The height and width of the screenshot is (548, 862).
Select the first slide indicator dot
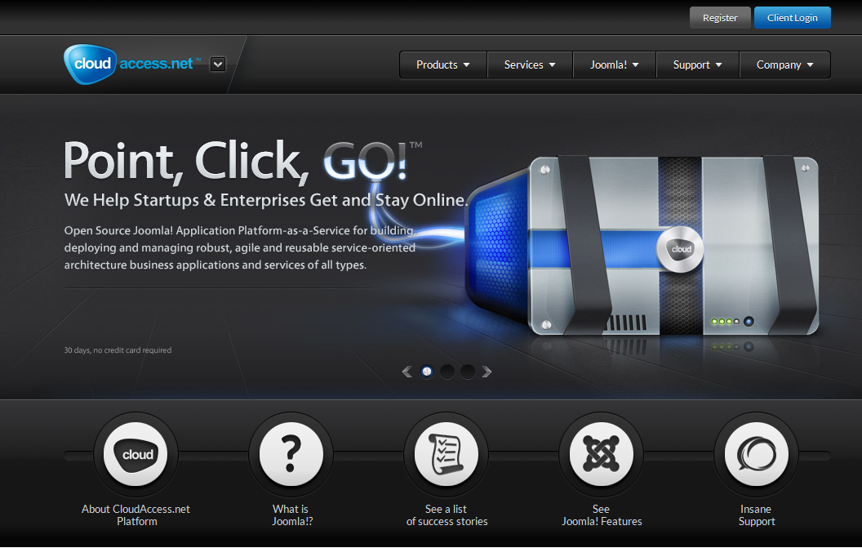[x=427, y=372]
